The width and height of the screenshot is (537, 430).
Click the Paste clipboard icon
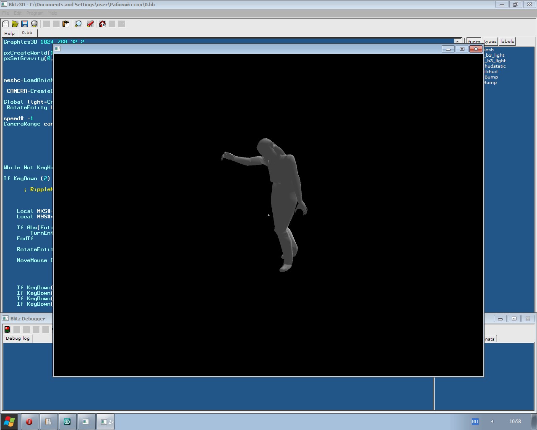[x=66, y=24]
